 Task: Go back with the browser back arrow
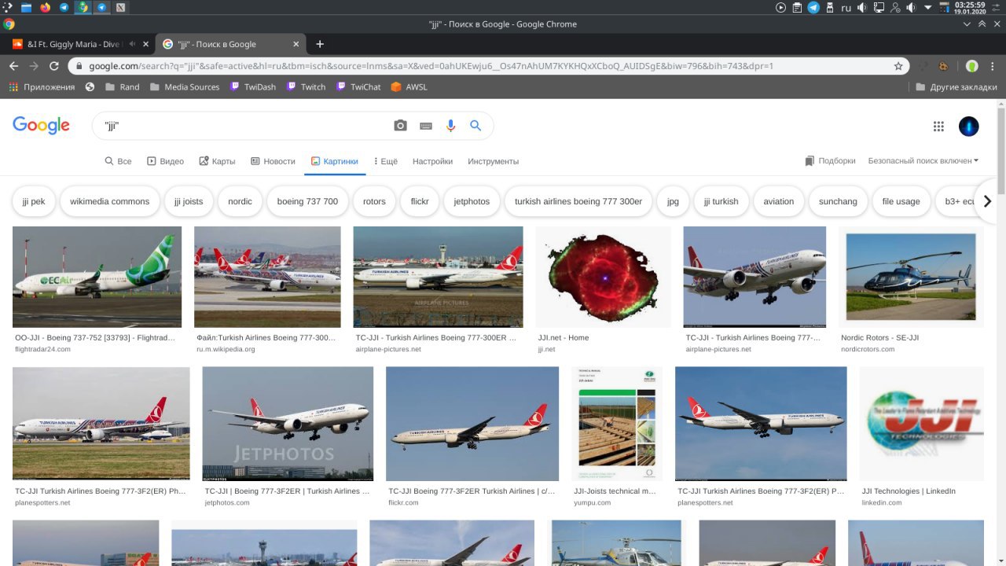tap(14, 66)
